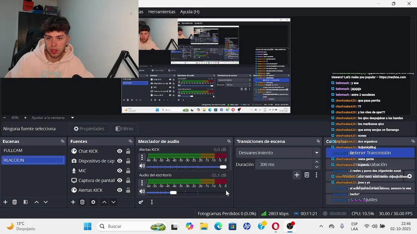Click the 300 ms duration field
The height and width of the screenshot is (234, 417).
pyautogui.click(x=284, y=164)
